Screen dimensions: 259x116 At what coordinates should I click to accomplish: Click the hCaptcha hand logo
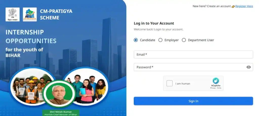pos(216,81)
